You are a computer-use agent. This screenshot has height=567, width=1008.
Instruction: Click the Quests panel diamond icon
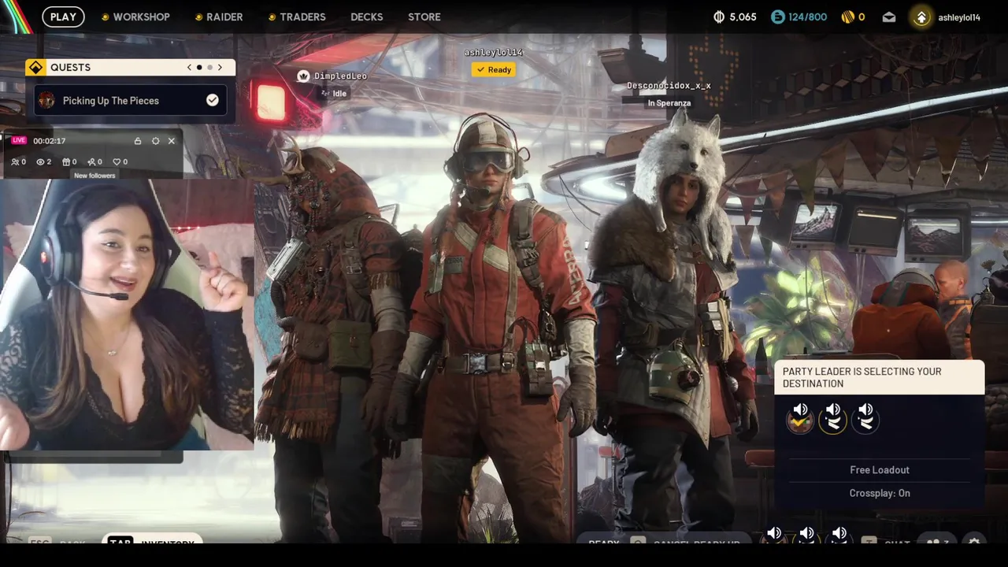coord(35,67)
